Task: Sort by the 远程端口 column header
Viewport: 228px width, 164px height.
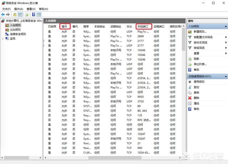Action: [x=159, y=26]
